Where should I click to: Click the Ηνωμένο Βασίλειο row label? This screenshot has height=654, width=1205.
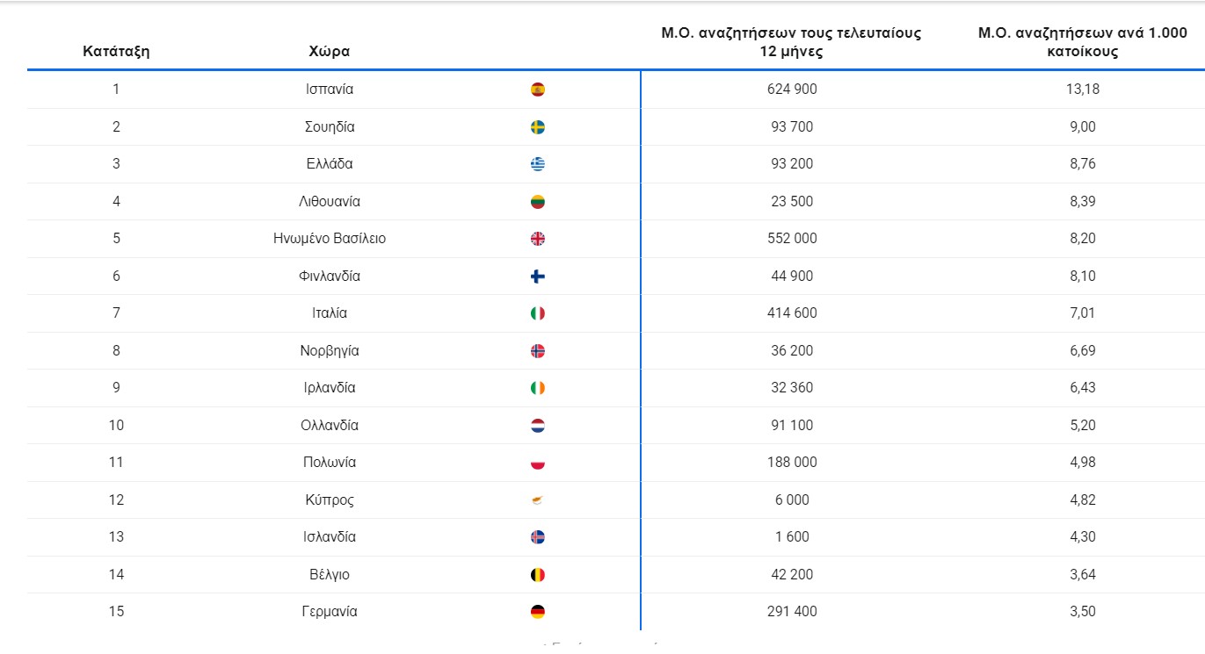tap(330, 239)
